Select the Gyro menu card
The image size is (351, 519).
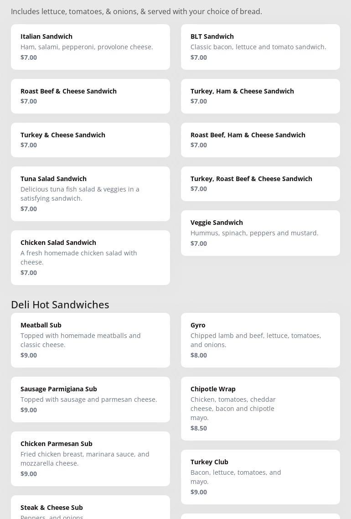pos(260,340)
